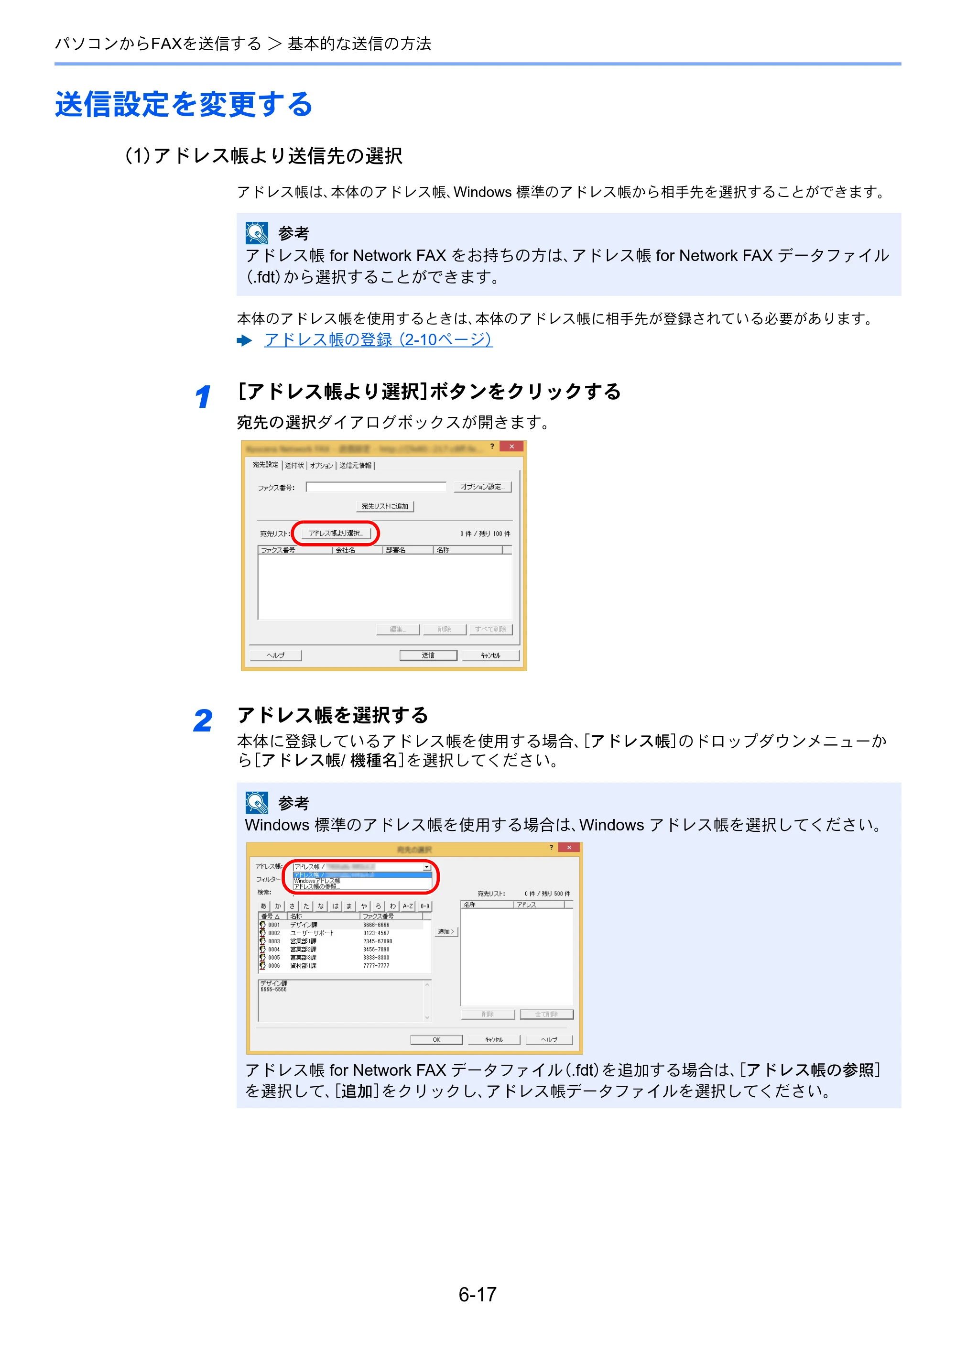This screenshot has height=1353, width=956.
Task: Filter entries by the あ index button
Action: 264,906
